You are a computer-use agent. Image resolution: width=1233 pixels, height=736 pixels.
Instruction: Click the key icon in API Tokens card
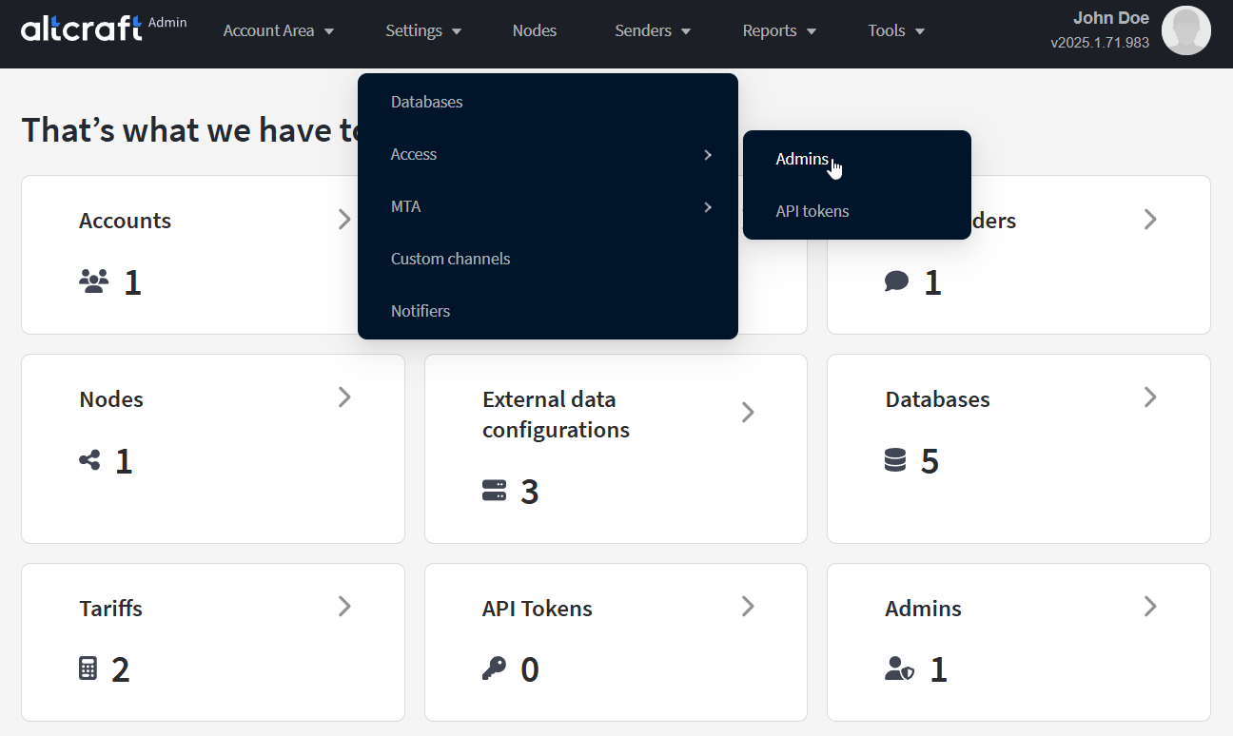pos(494,668)
